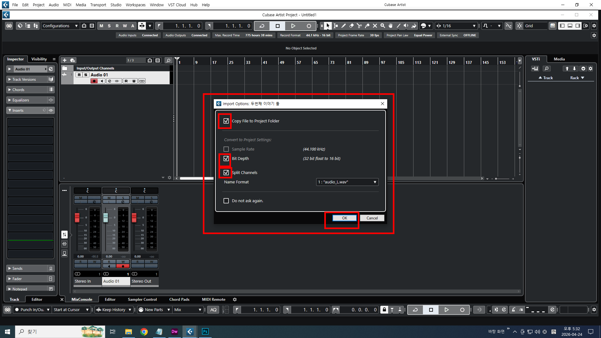The height and width of the screenshot is (338, 601).
Task: Toggle cycle loop in the top transport
Action: click(262, 26)
